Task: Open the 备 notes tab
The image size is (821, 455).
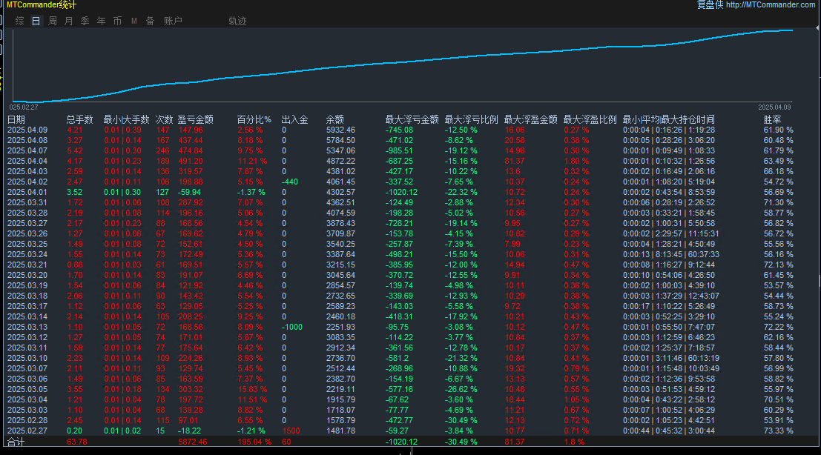Action: [150, 21]
